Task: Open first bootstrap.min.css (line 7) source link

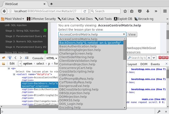Action: (x=148, y=69)
